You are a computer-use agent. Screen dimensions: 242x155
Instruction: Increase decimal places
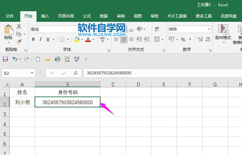pyautogui.click(x=200, y=39)
